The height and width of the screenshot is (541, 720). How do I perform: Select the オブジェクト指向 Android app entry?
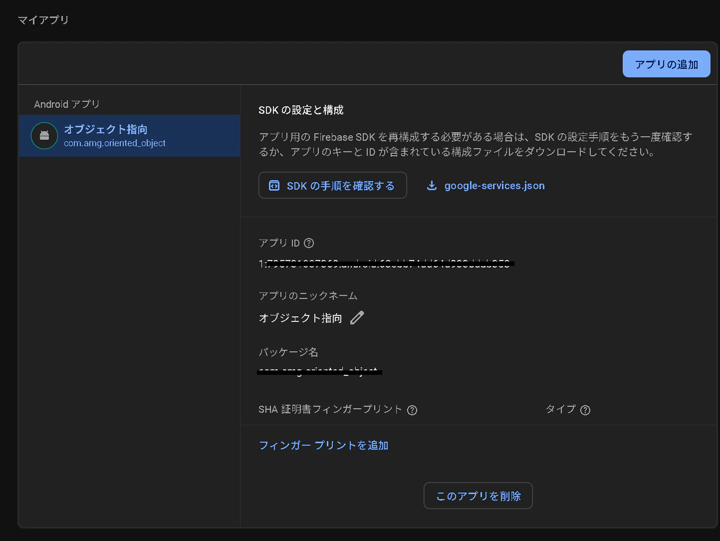point(129,136)
